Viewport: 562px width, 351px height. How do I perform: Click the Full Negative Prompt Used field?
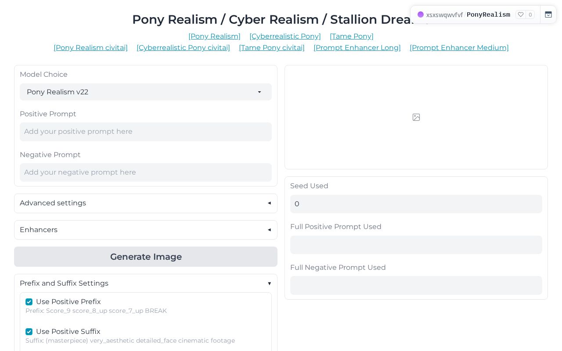(416, 286)
